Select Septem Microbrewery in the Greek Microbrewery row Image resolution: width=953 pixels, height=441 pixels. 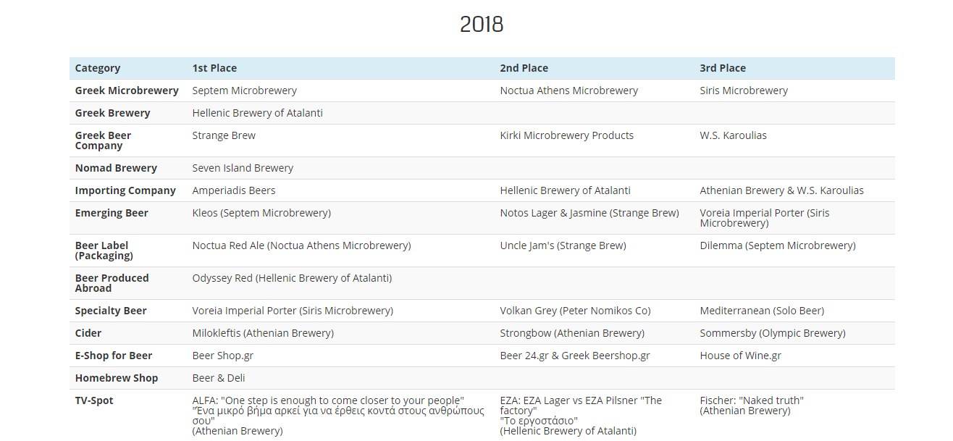(244, 91)
